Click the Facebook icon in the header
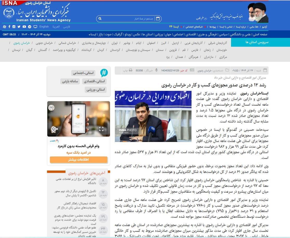Screen dimensions: 290x238 tap(9, 27)
